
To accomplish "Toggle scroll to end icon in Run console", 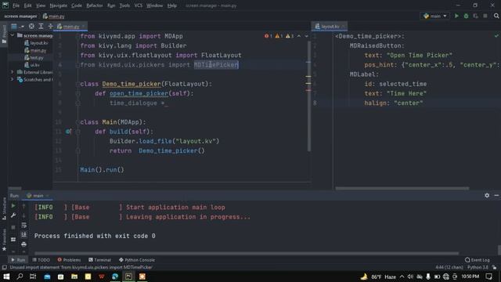I will (x=23, y=235).
